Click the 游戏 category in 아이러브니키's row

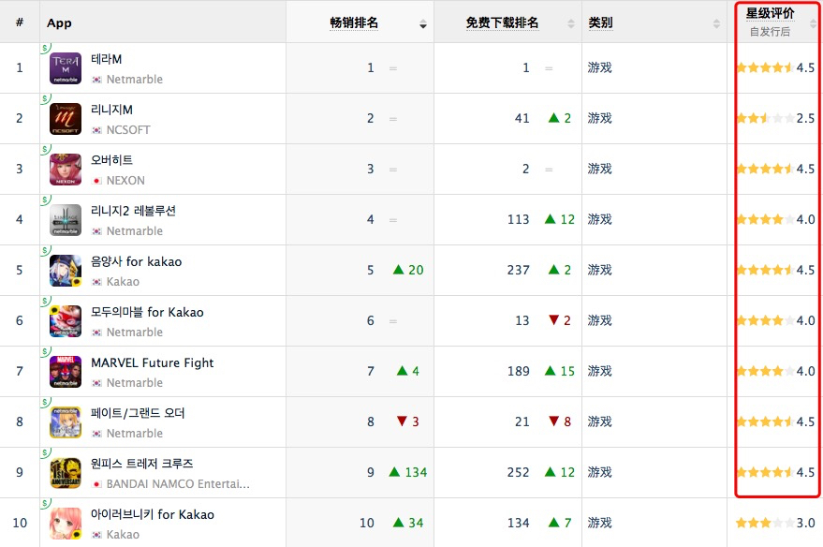pyautogui.click(x=600, y=523)
